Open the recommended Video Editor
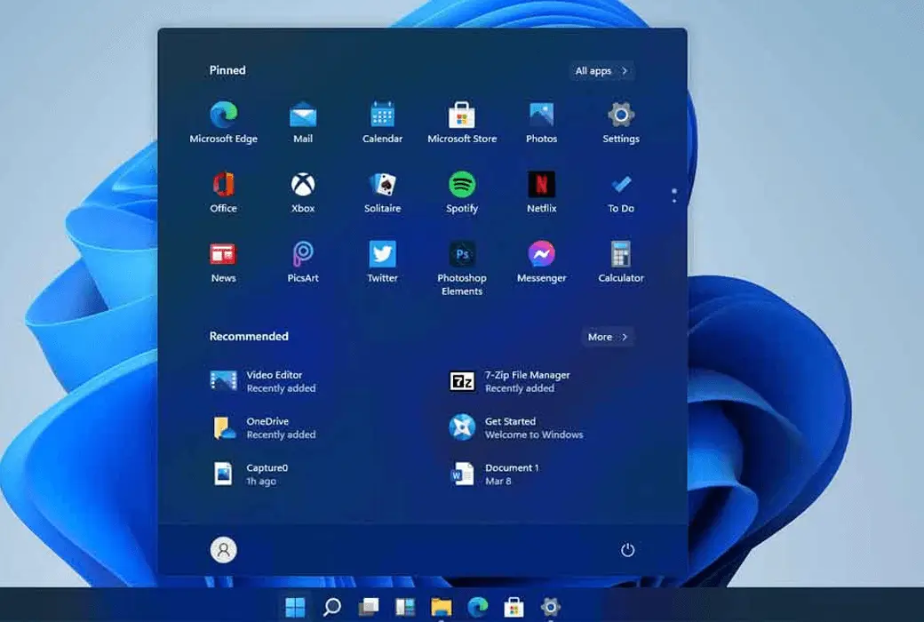Image resolution: width=924 pixels, height=622 pixels. pos(263,381)
